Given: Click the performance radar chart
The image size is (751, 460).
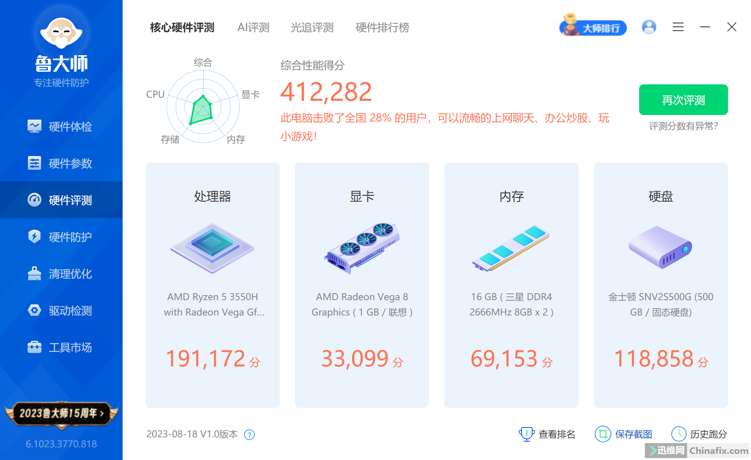Looking at the screenshot, I should tap(203, 107).
